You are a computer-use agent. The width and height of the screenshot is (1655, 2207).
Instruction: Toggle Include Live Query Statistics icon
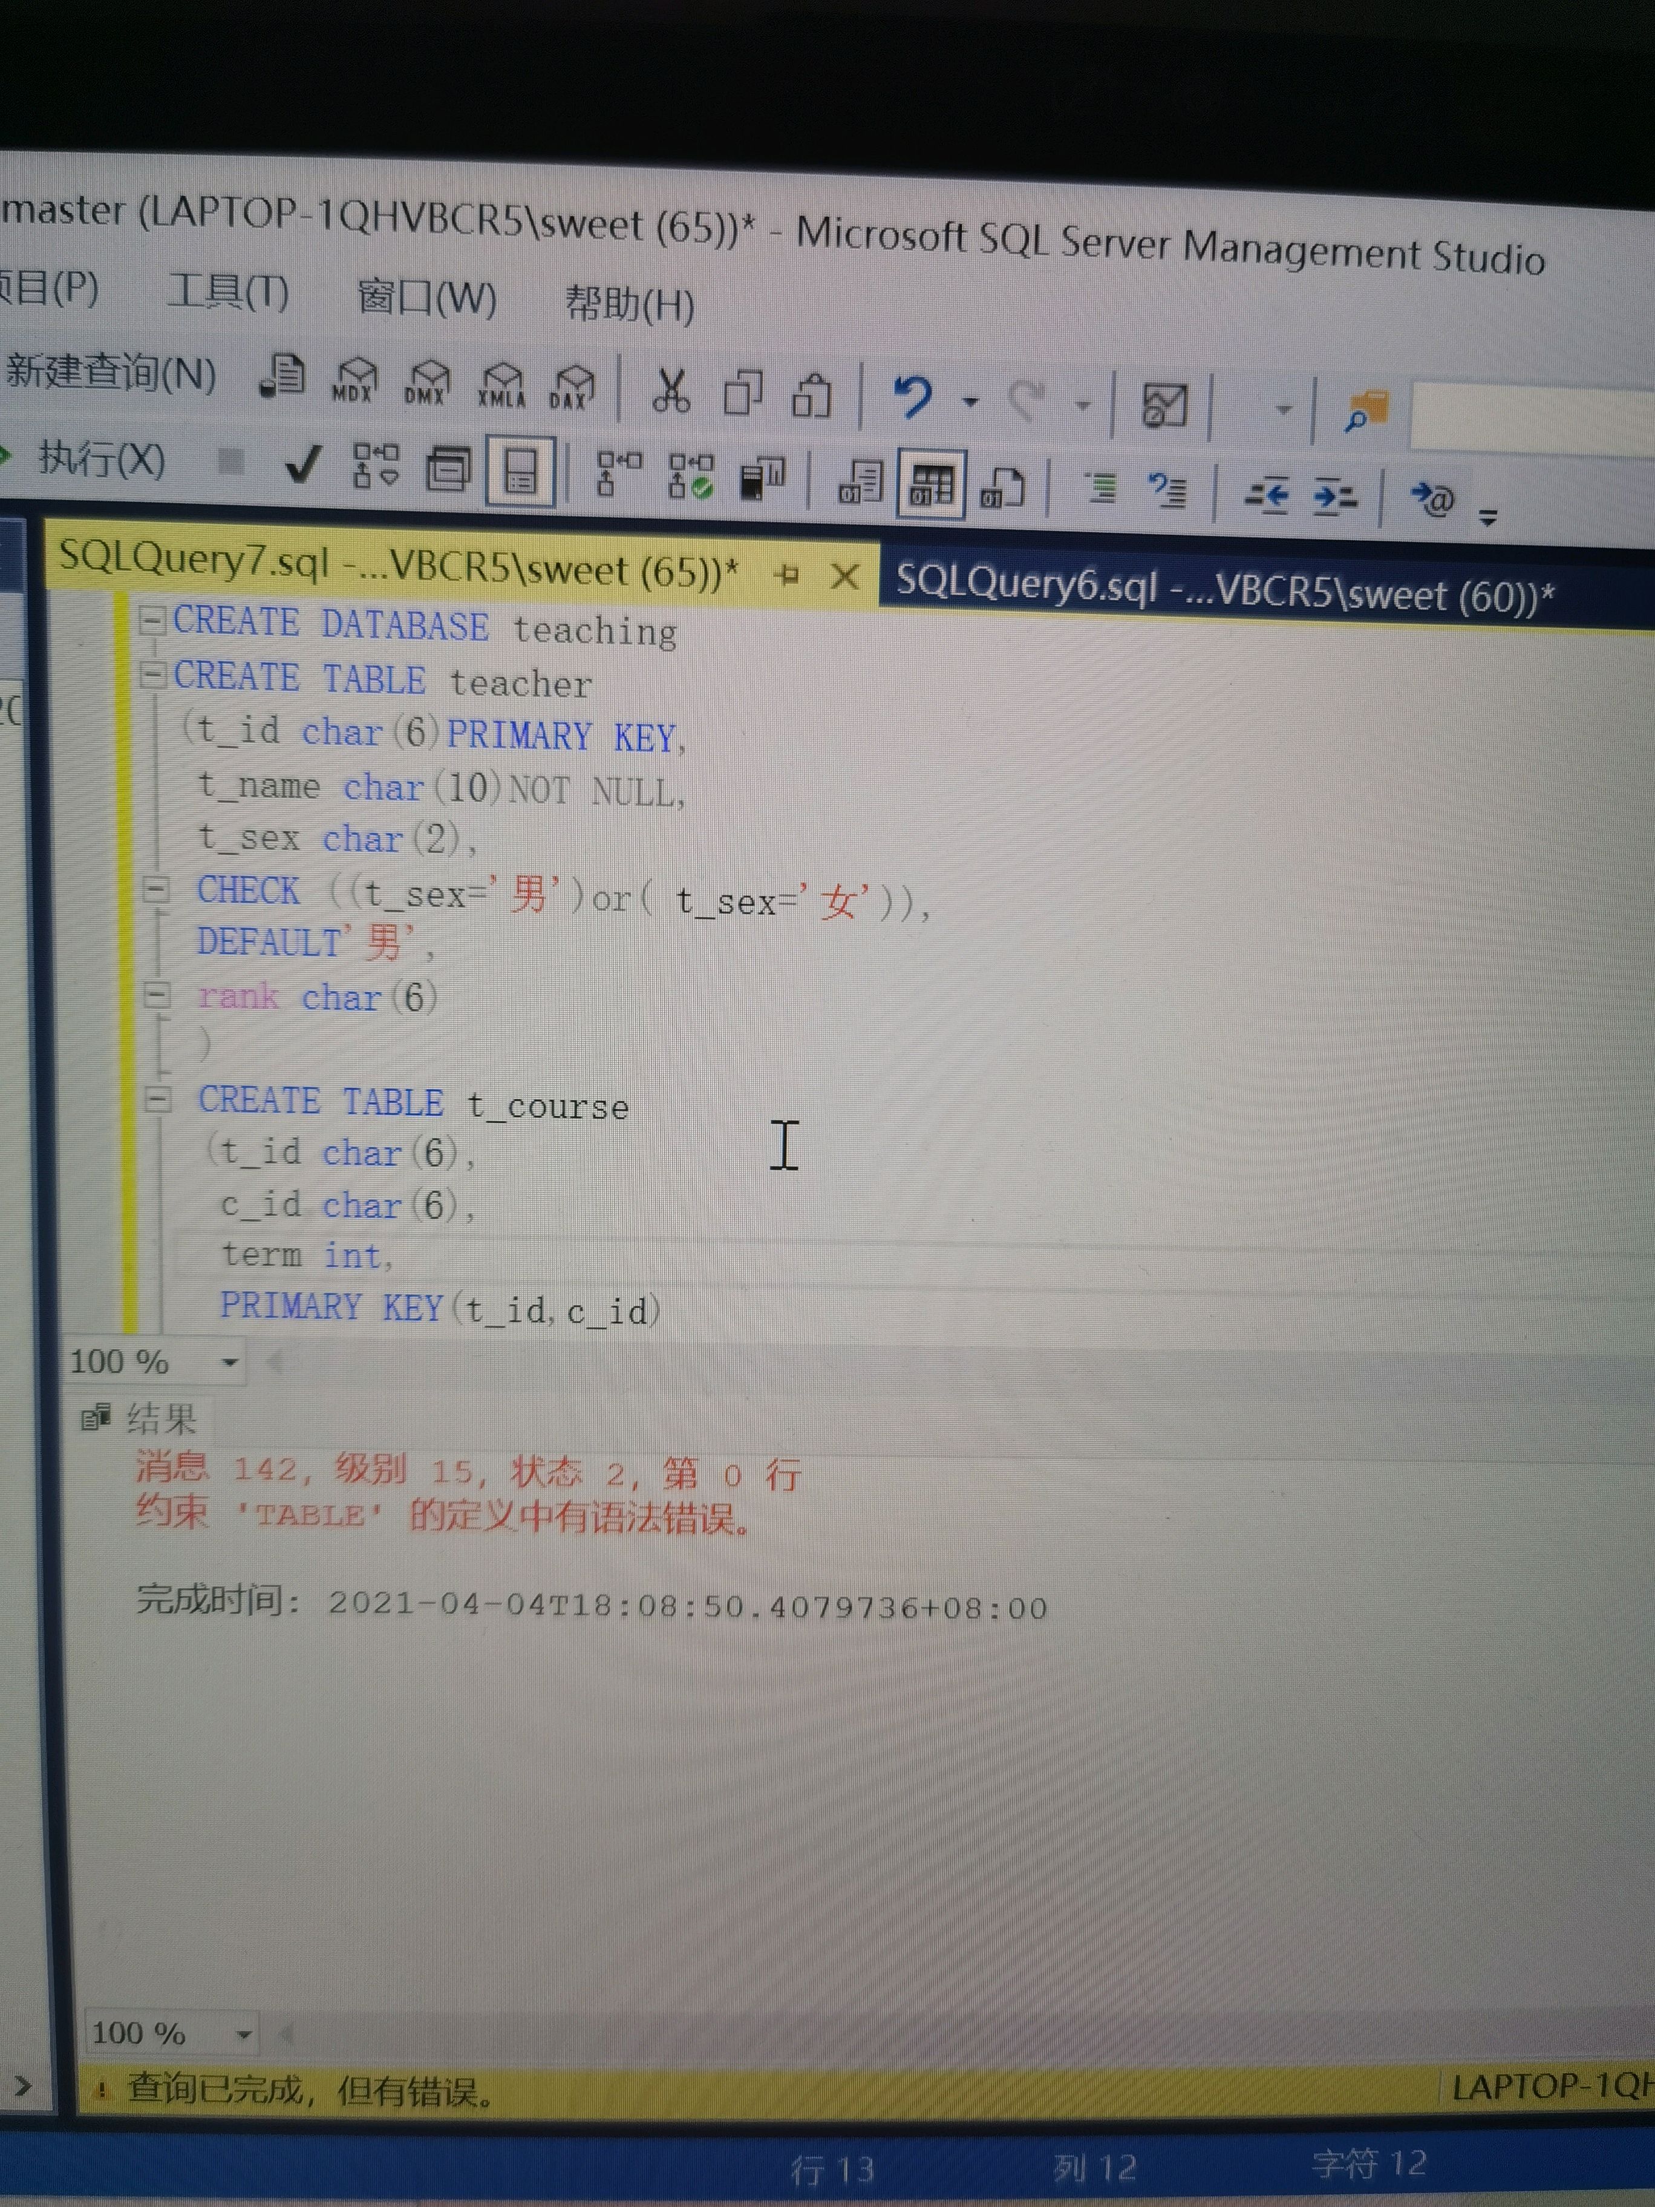click(691, 475)
